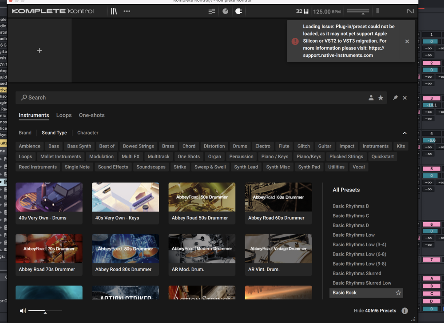Viewport: 444px width, 323px height.
Task: Adjust the master volume slider in header
Action: (x=358, y=12)
